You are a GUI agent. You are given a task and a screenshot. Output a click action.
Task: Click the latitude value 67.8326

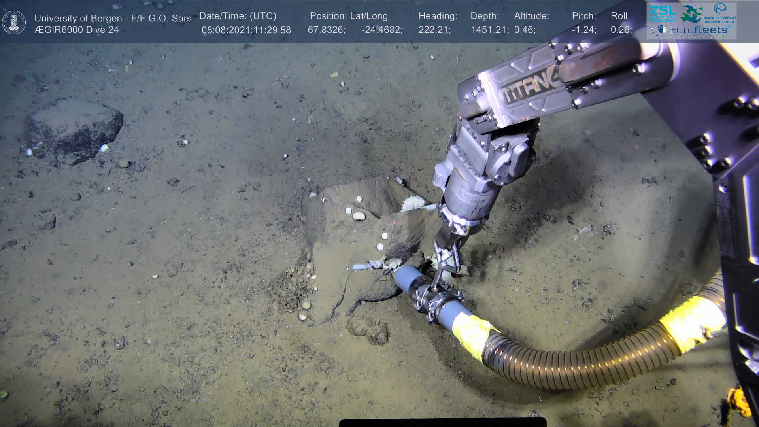(x=327, y=30)
